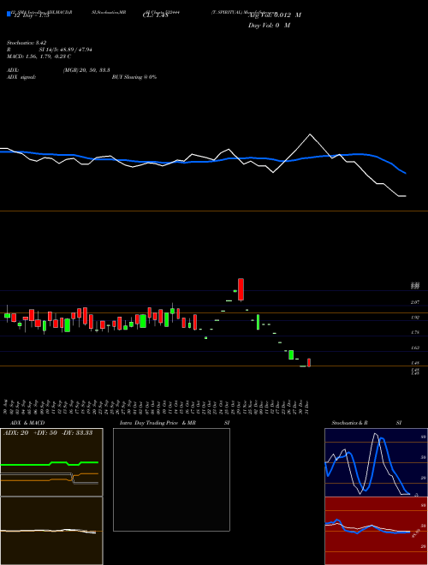Click the tall red candle at the price peak
Image resolution: width=428 pixels, height=565 pixels.
(241, 289)
